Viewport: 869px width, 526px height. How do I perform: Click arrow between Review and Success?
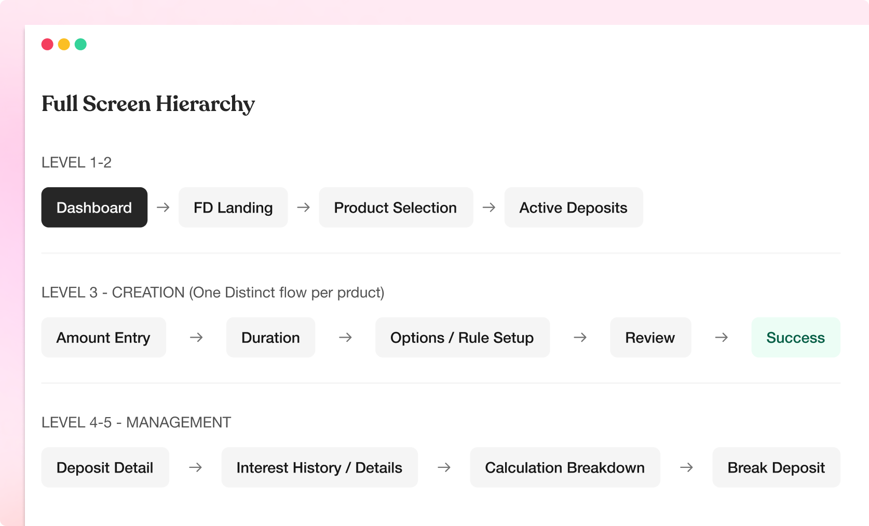click(721, 338)
